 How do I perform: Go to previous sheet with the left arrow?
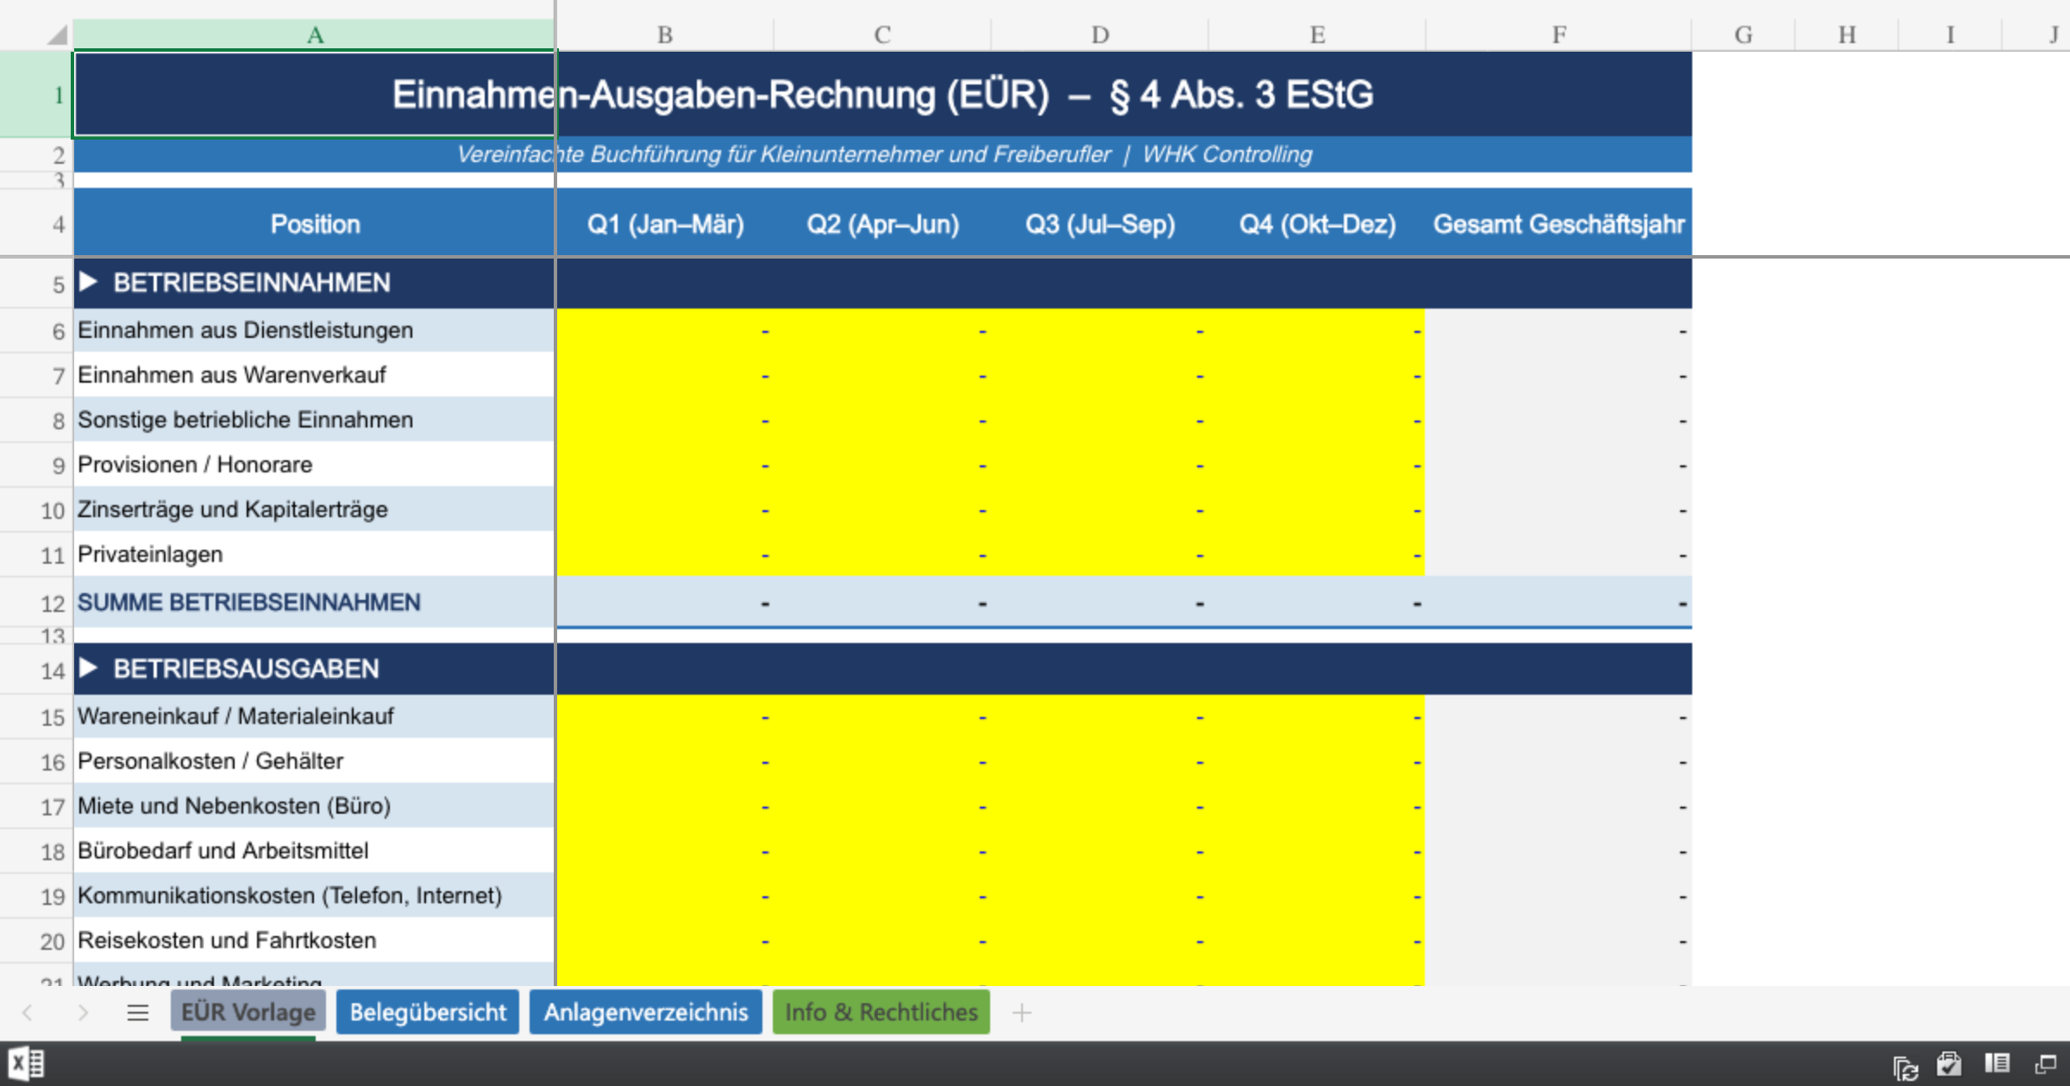point(28,1013)
